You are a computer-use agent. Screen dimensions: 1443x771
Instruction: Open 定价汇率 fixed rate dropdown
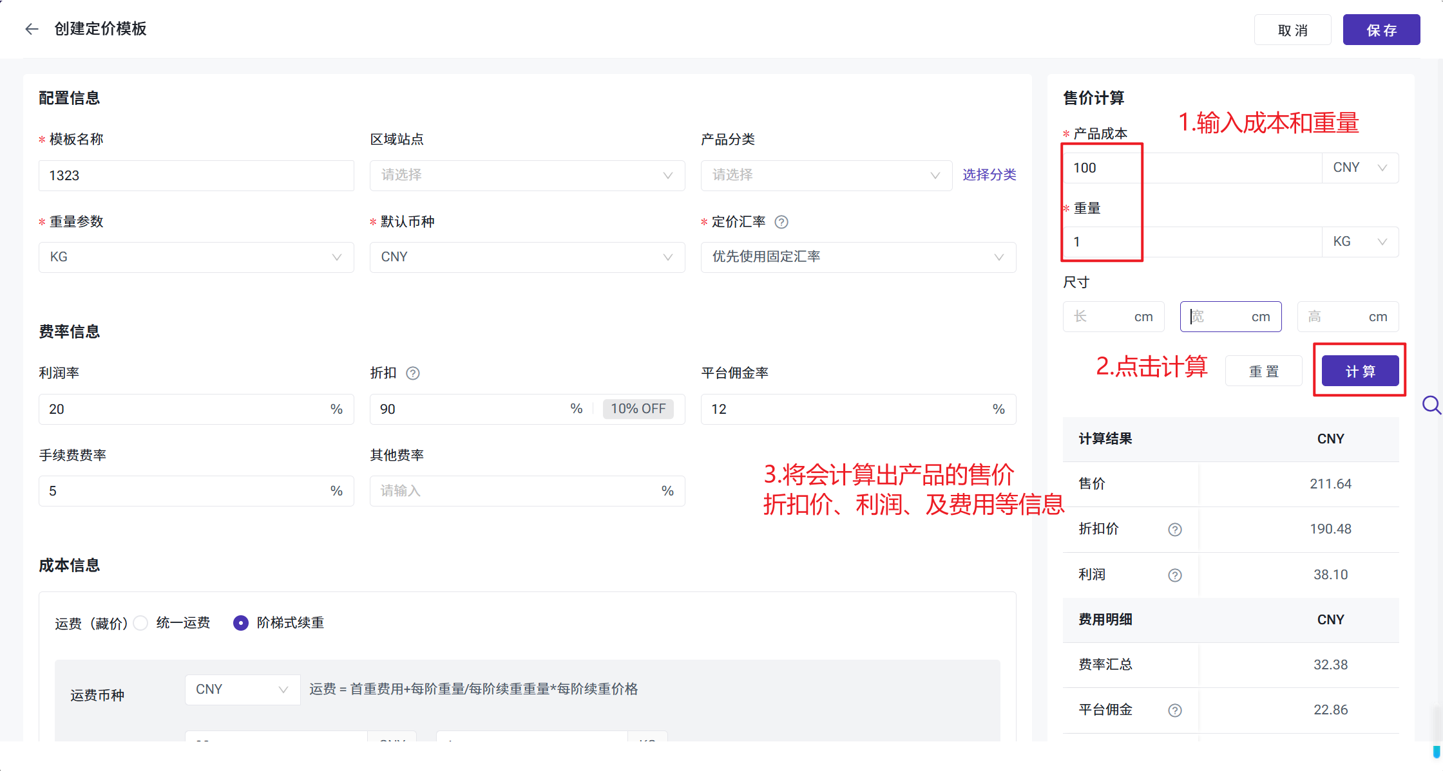point(858,257)
